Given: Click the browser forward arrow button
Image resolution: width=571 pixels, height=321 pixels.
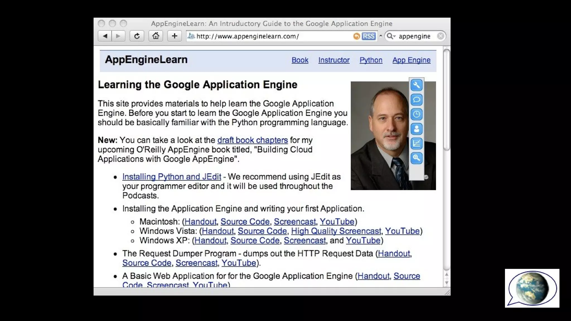Looking at the screenshot, I should (118, 36).
